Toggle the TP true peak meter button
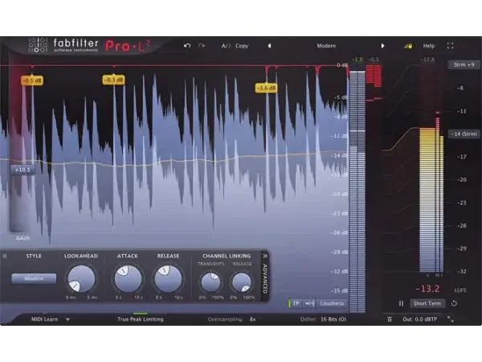The width and height of the screenshot is (482, 362). click(x=295, y=303)
